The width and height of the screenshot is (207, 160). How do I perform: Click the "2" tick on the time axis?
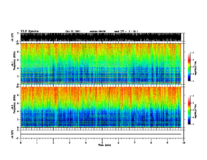(x=53, y=143)
